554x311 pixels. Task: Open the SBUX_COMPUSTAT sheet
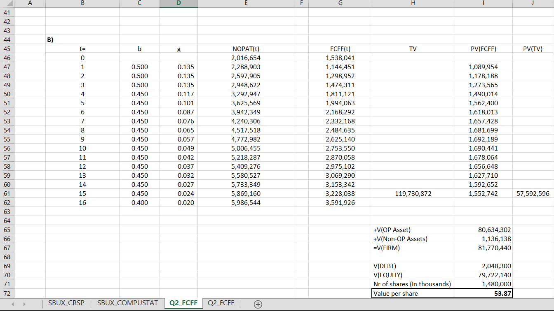point(127,304)
